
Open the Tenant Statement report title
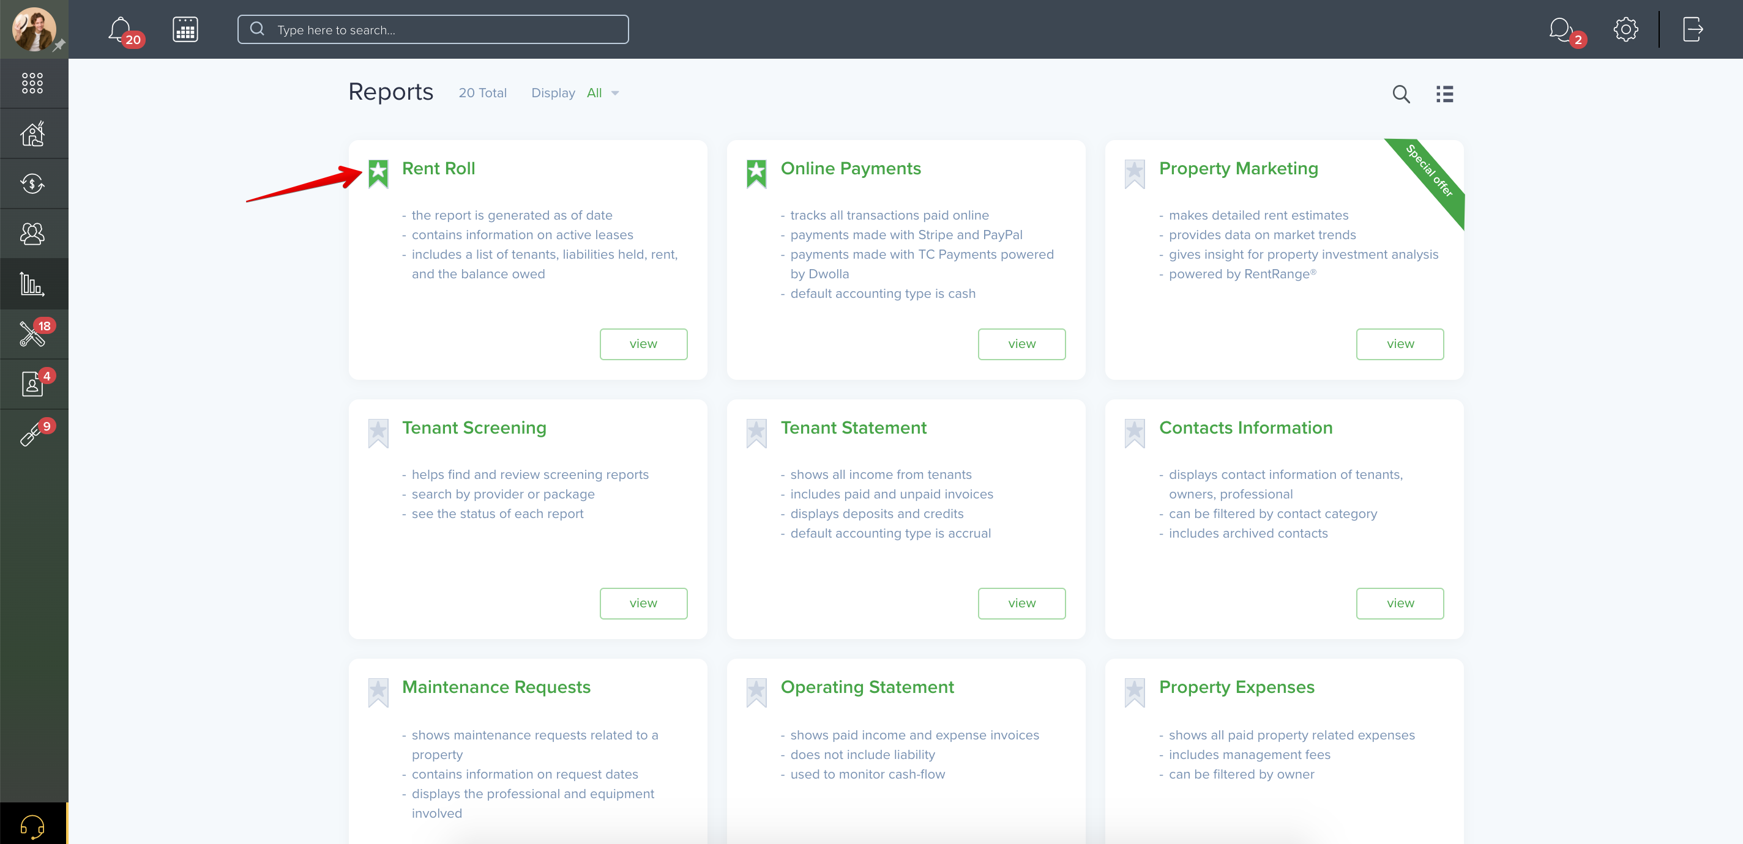[x=853, y=428]
